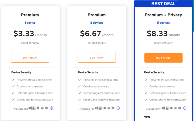Click the info icon in Premium + Privacy card
194x121 pixels.
[185, 108]
